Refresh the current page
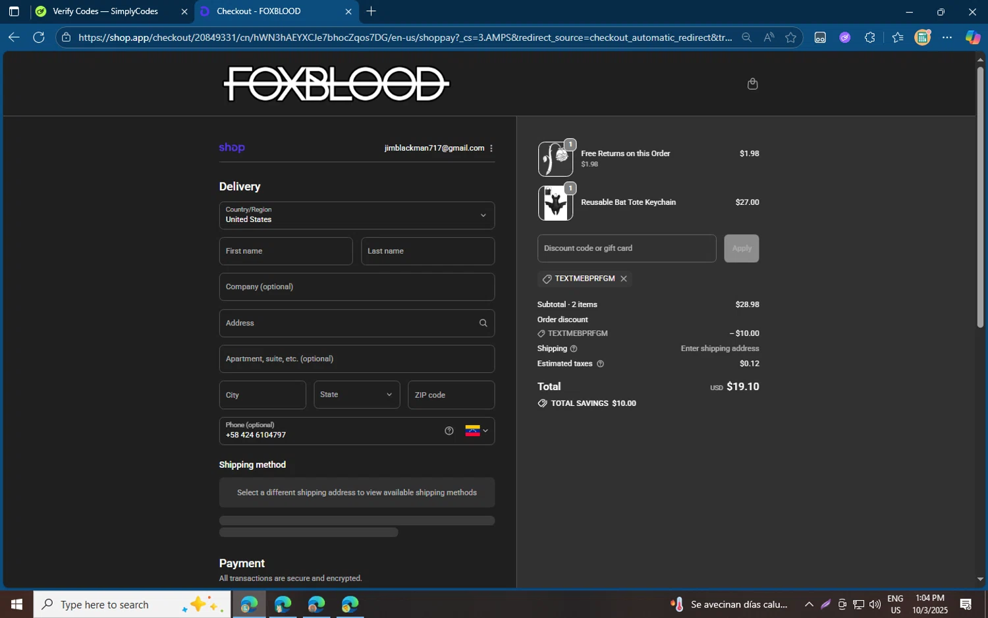The image size is (988, 618). tap(39, 38)
